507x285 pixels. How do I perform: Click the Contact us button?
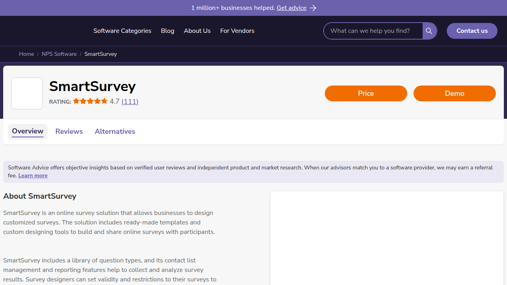(472, 31)
